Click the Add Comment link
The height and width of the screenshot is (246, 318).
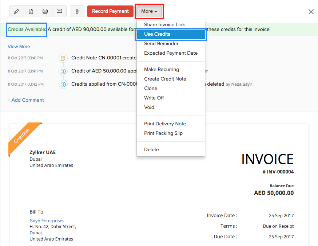(x=26, y=100)
